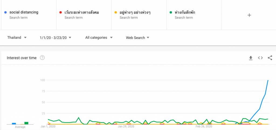Open the Thailand region dropdown
Screen dimensions: 276x130
[x=17, y=38]
